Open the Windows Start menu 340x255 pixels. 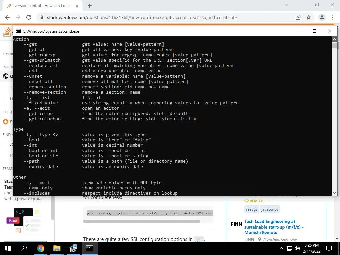click(x=8, y=248)
